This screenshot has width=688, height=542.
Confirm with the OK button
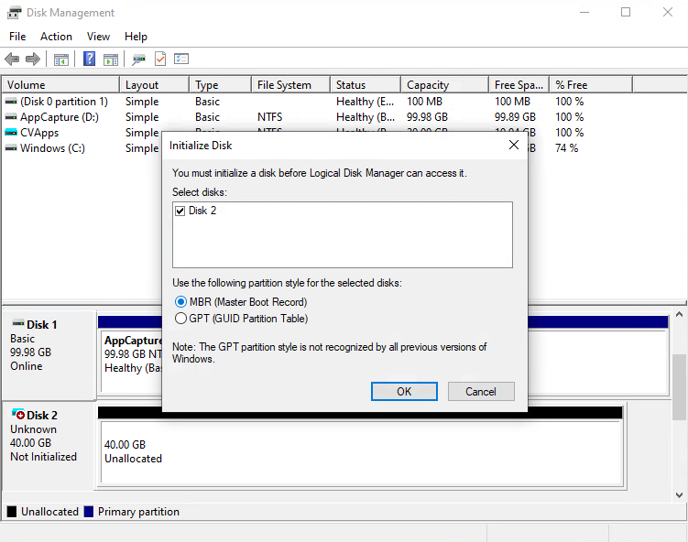[x=404, y=391]
